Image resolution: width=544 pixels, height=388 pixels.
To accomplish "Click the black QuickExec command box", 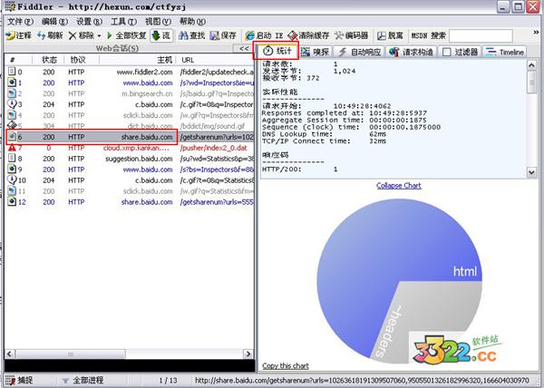I will point(130,366).
